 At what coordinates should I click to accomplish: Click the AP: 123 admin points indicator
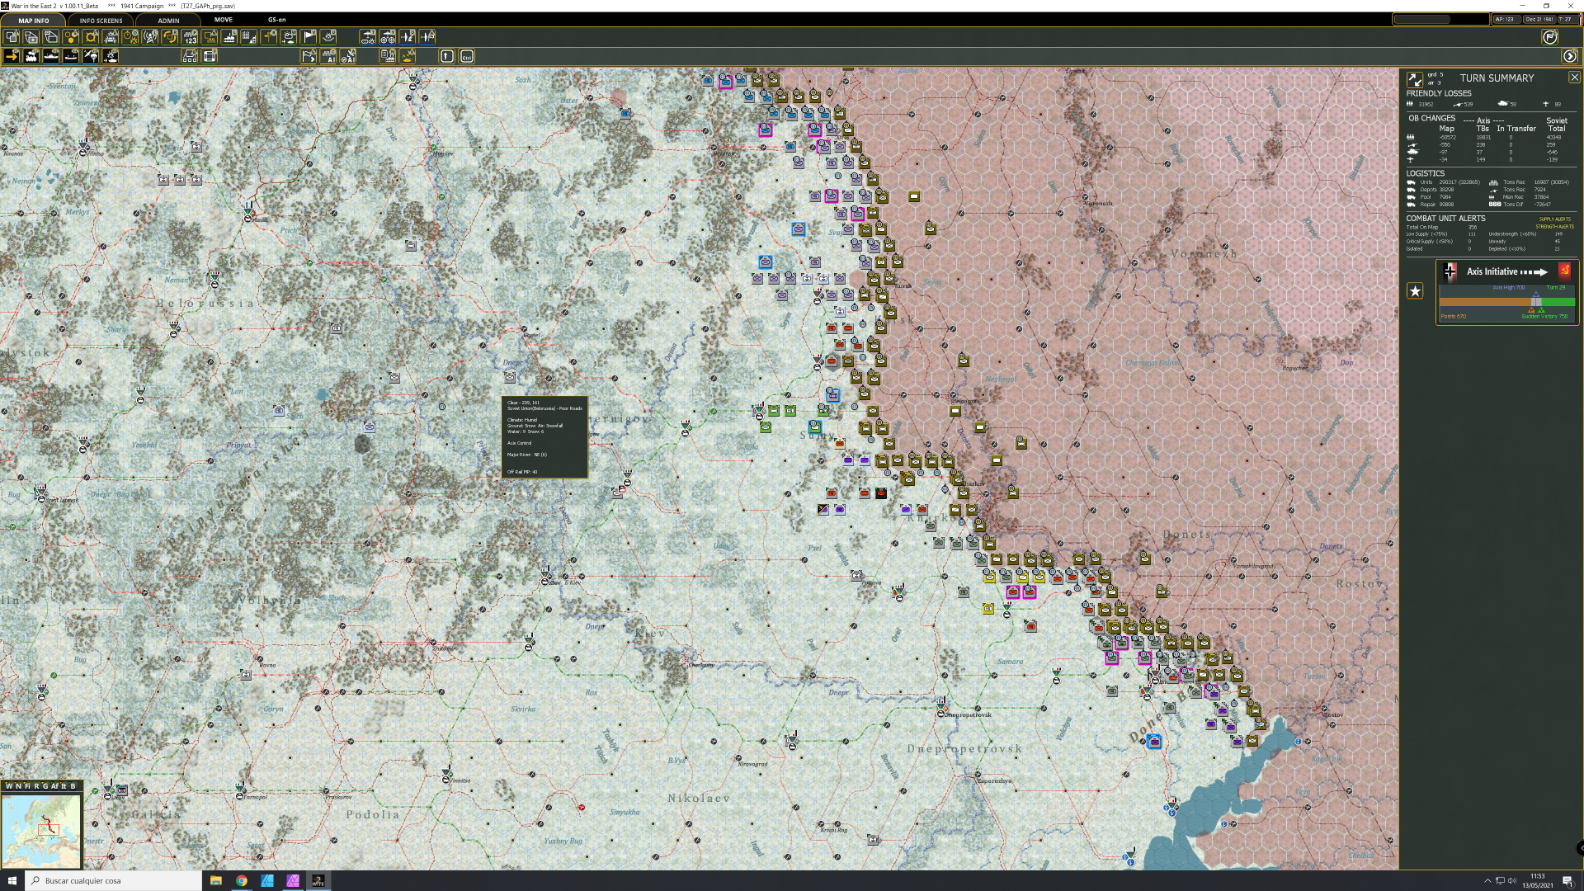pos(1506,19)
